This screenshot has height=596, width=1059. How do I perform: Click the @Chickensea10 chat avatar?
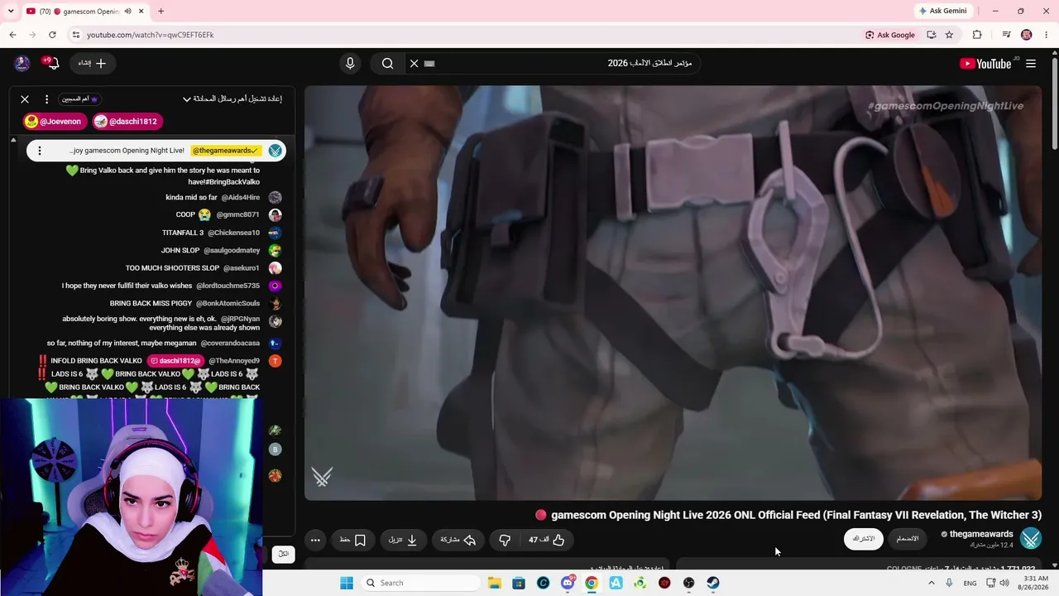276,233
